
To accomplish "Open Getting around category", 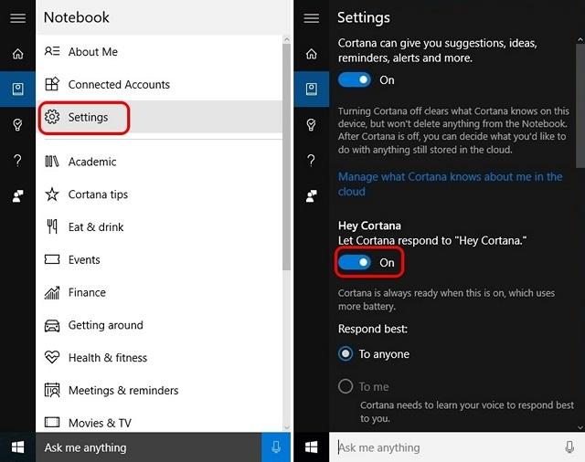I will pos(159,325).
